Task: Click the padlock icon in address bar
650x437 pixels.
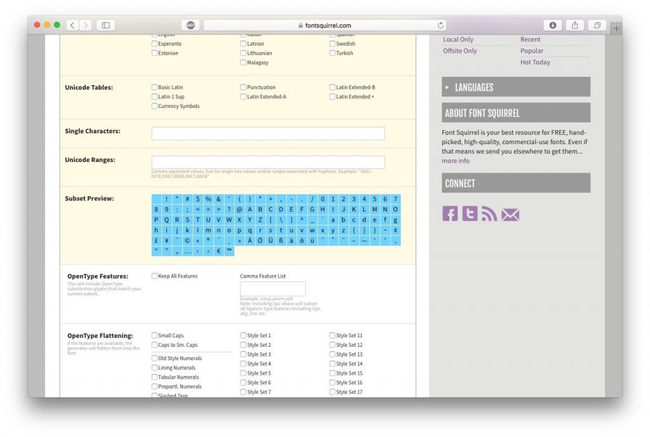Action: [300, 25]
